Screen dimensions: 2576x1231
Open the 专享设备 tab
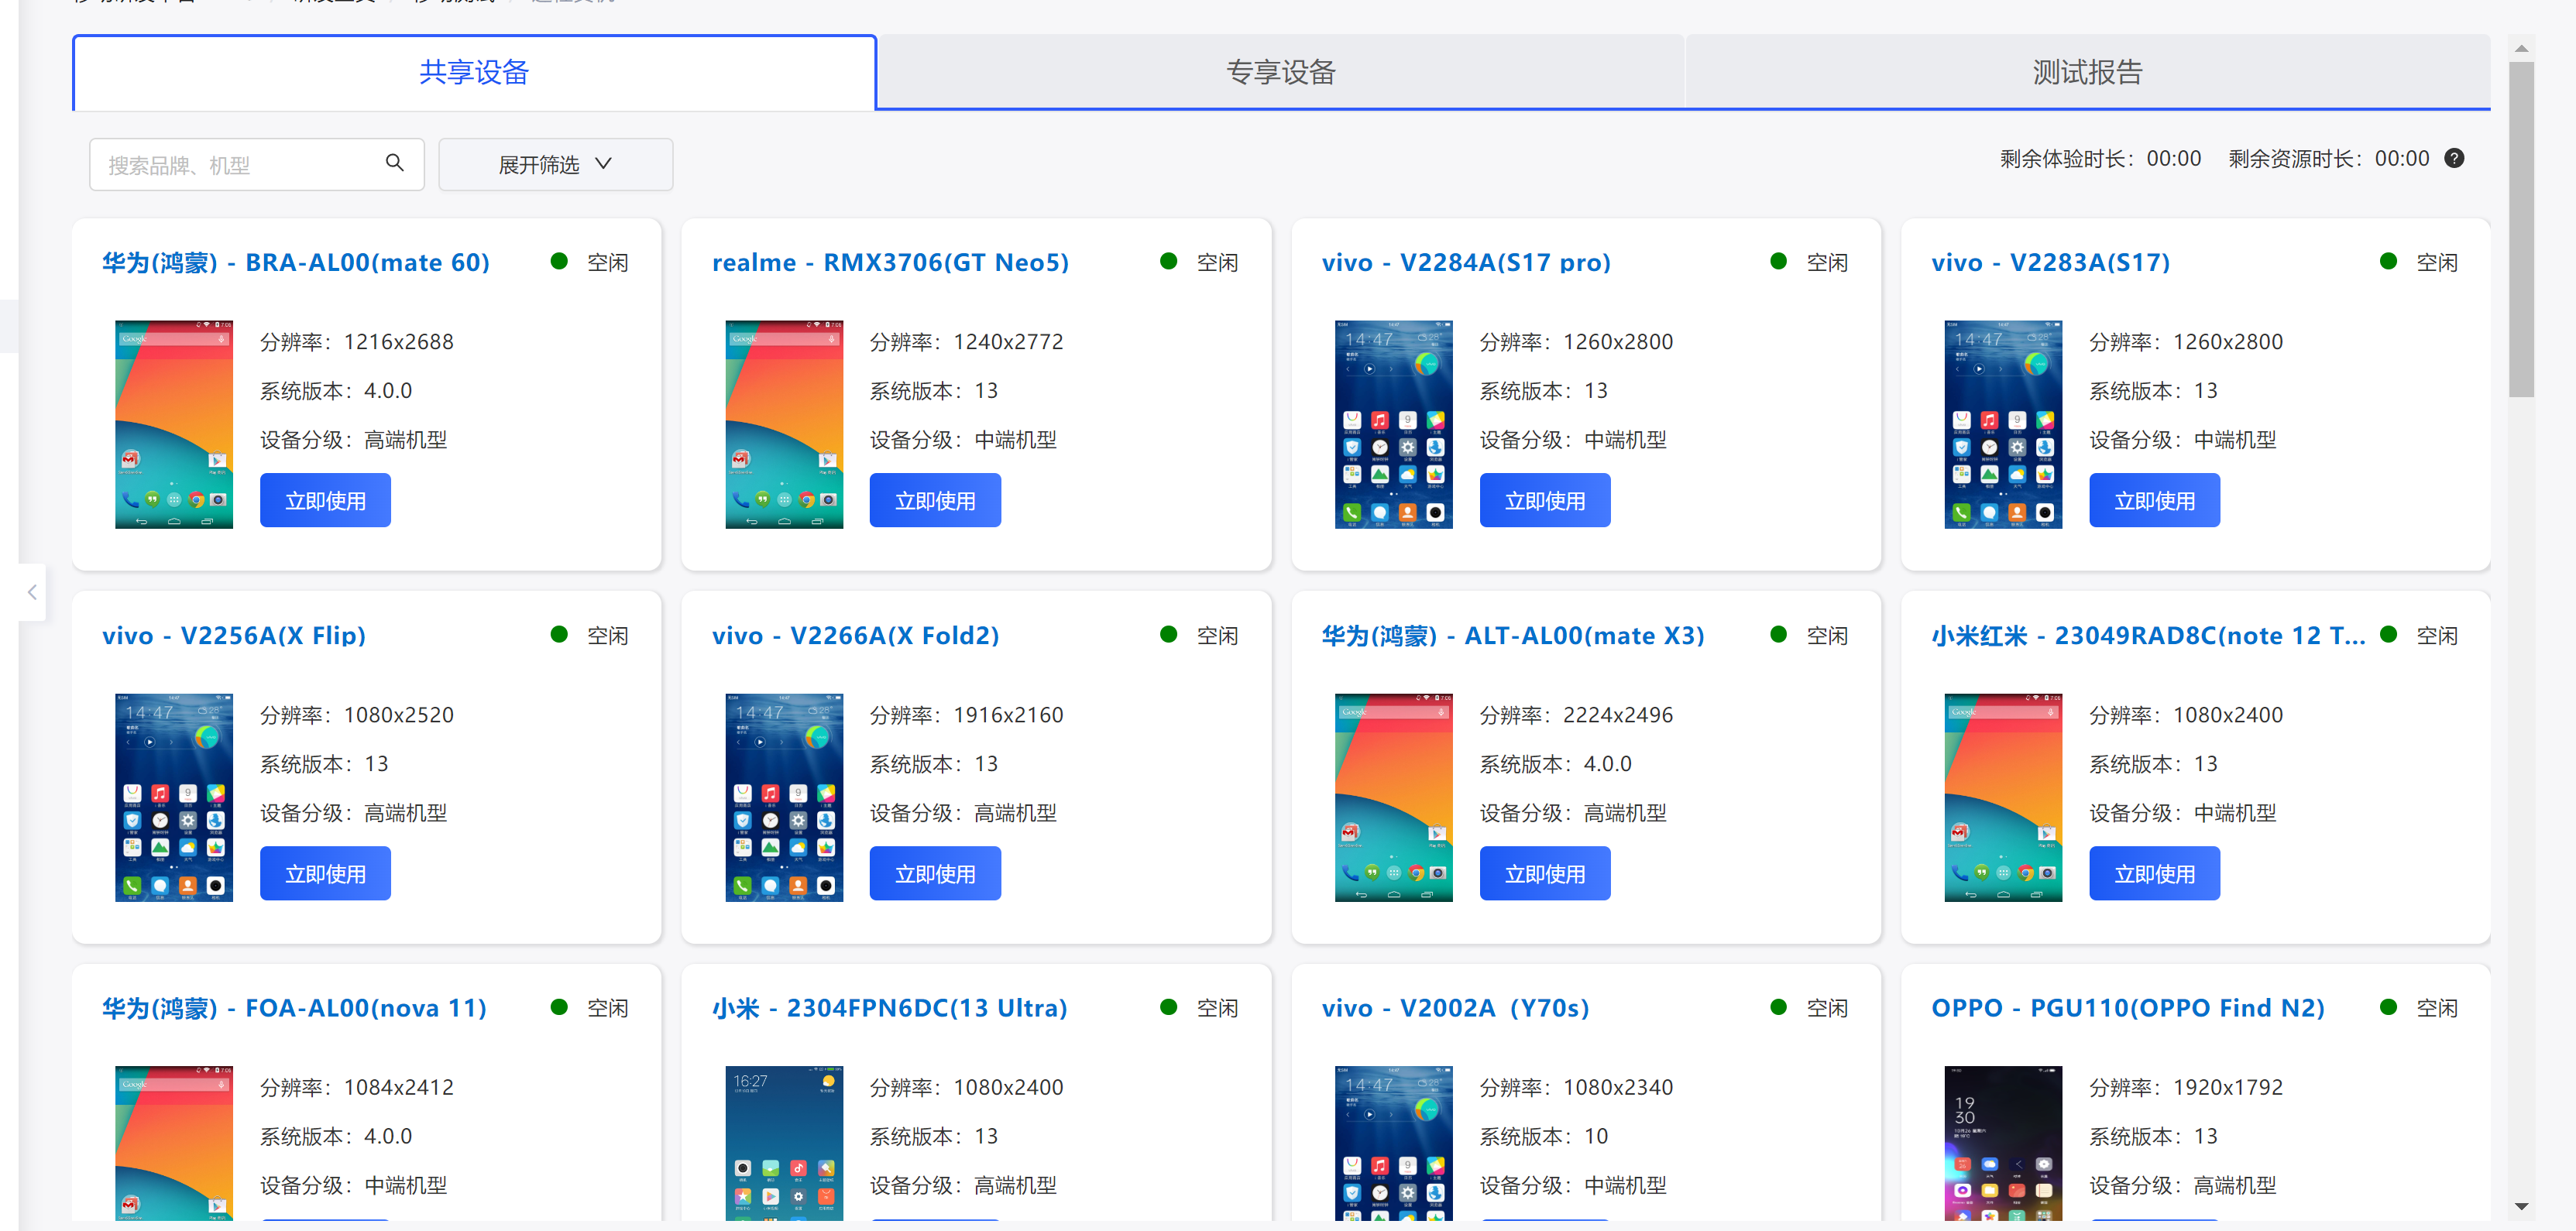point(1281,72)
